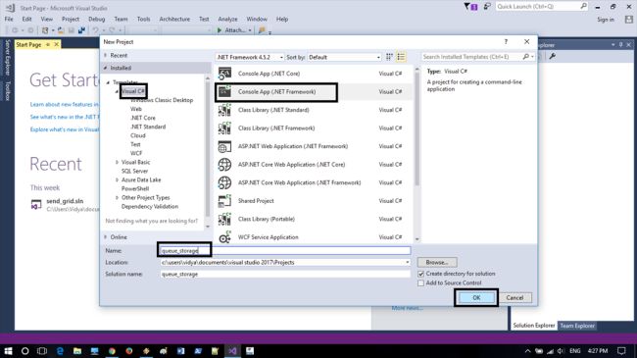
Task: Focus the Search Installed Templates box
Action: [471, 57]
